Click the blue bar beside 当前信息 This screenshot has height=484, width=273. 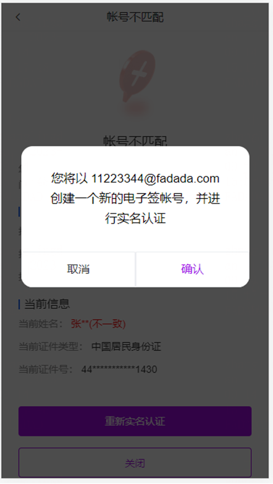point(19,304)
